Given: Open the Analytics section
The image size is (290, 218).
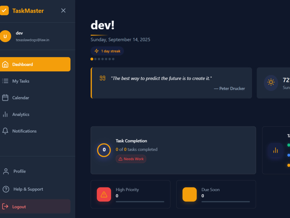Looking at the screenshot, I should pos(35,114).
